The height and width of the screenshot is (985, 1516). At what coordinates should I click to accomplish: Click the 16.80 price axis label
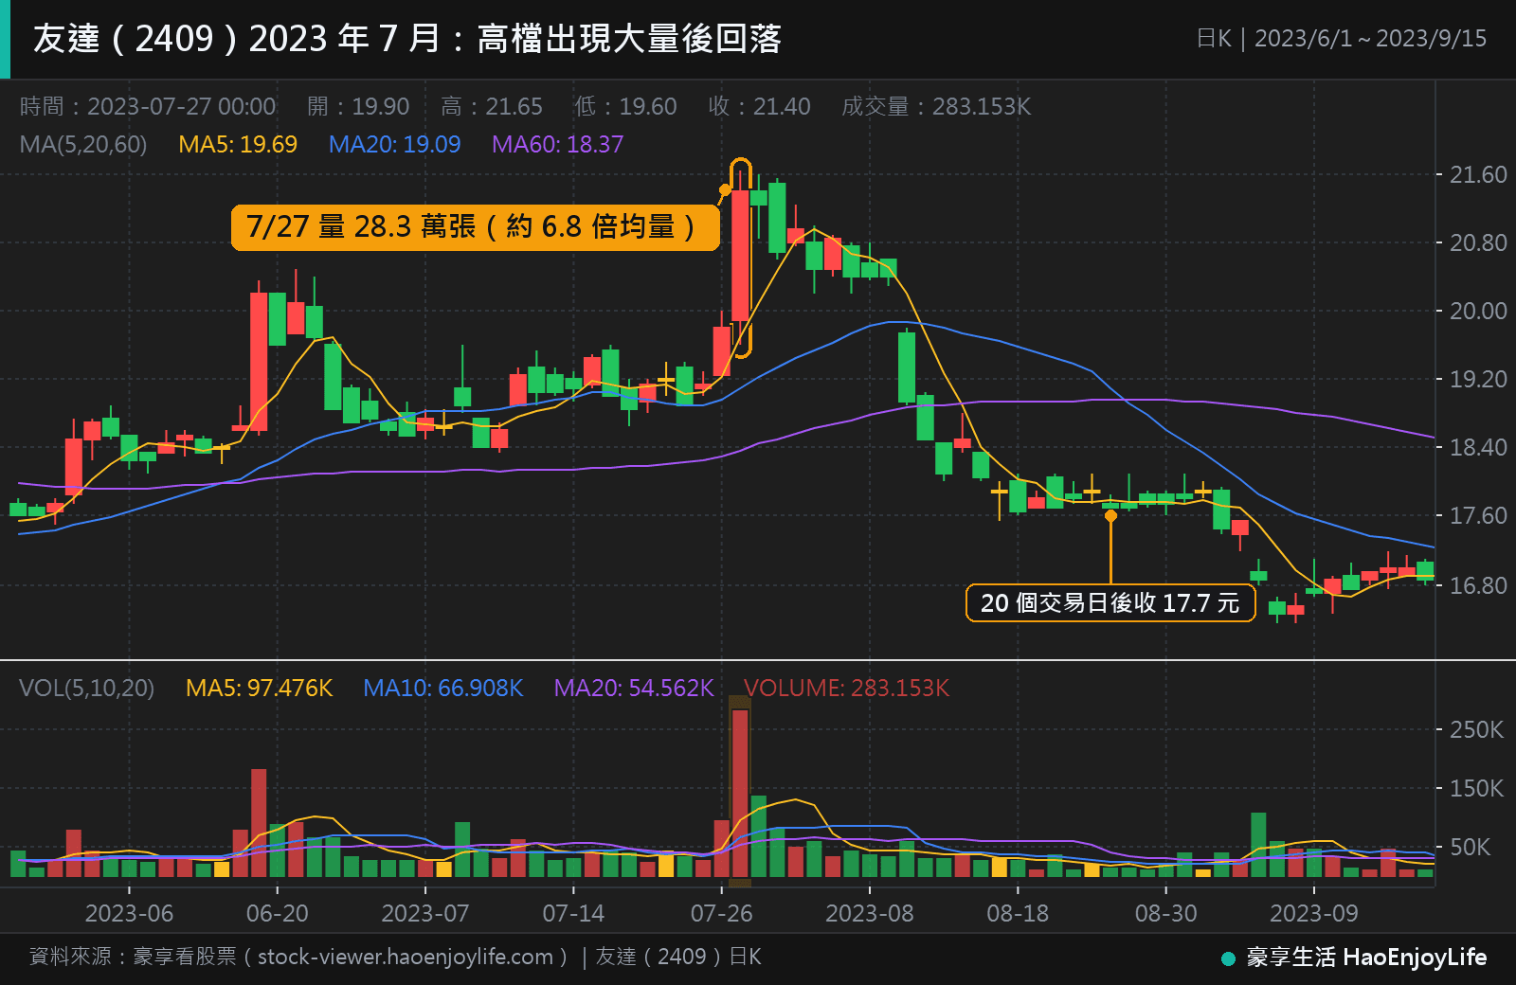1478,585
